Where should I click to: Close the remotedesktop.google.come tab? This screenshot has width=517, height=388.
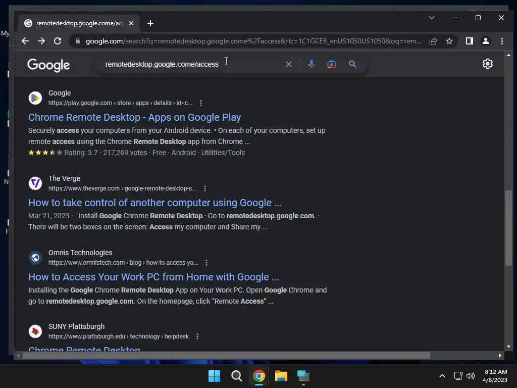tap(131, 23)
